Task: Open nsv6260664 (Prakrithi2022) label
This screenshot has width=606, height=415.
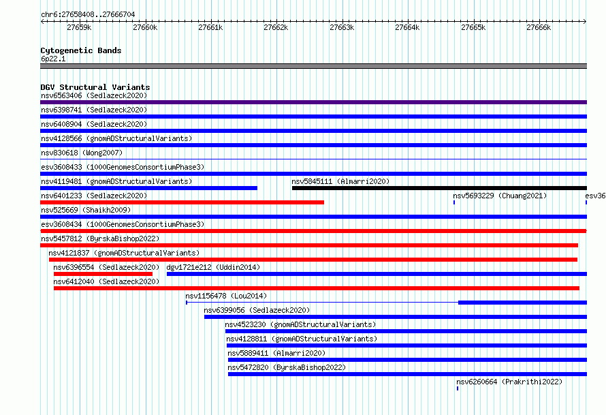Action: (509, 382)
